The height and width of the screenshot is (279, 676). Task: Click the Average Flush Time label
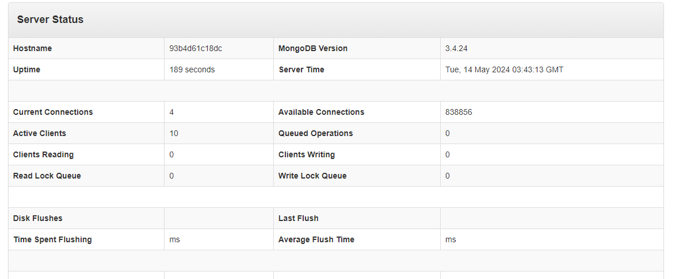tap(316, 239)
